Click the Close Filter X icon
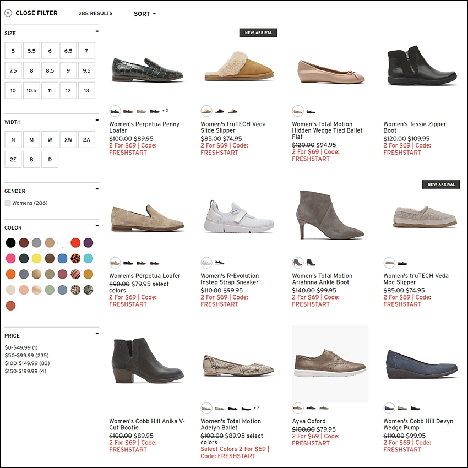This screenshot has height=468, width=468. pyautogui.click(x=8, y=13)
